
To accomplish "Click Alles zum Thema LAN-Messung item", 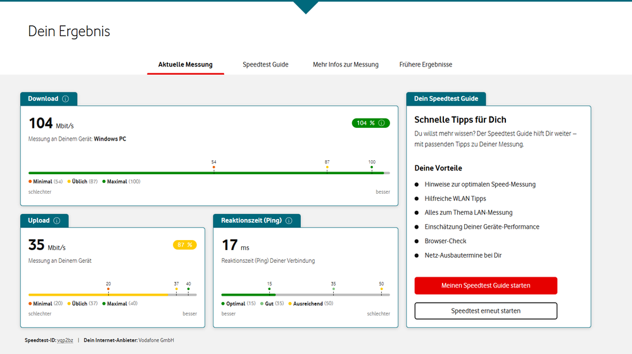I will click(469, 213).
